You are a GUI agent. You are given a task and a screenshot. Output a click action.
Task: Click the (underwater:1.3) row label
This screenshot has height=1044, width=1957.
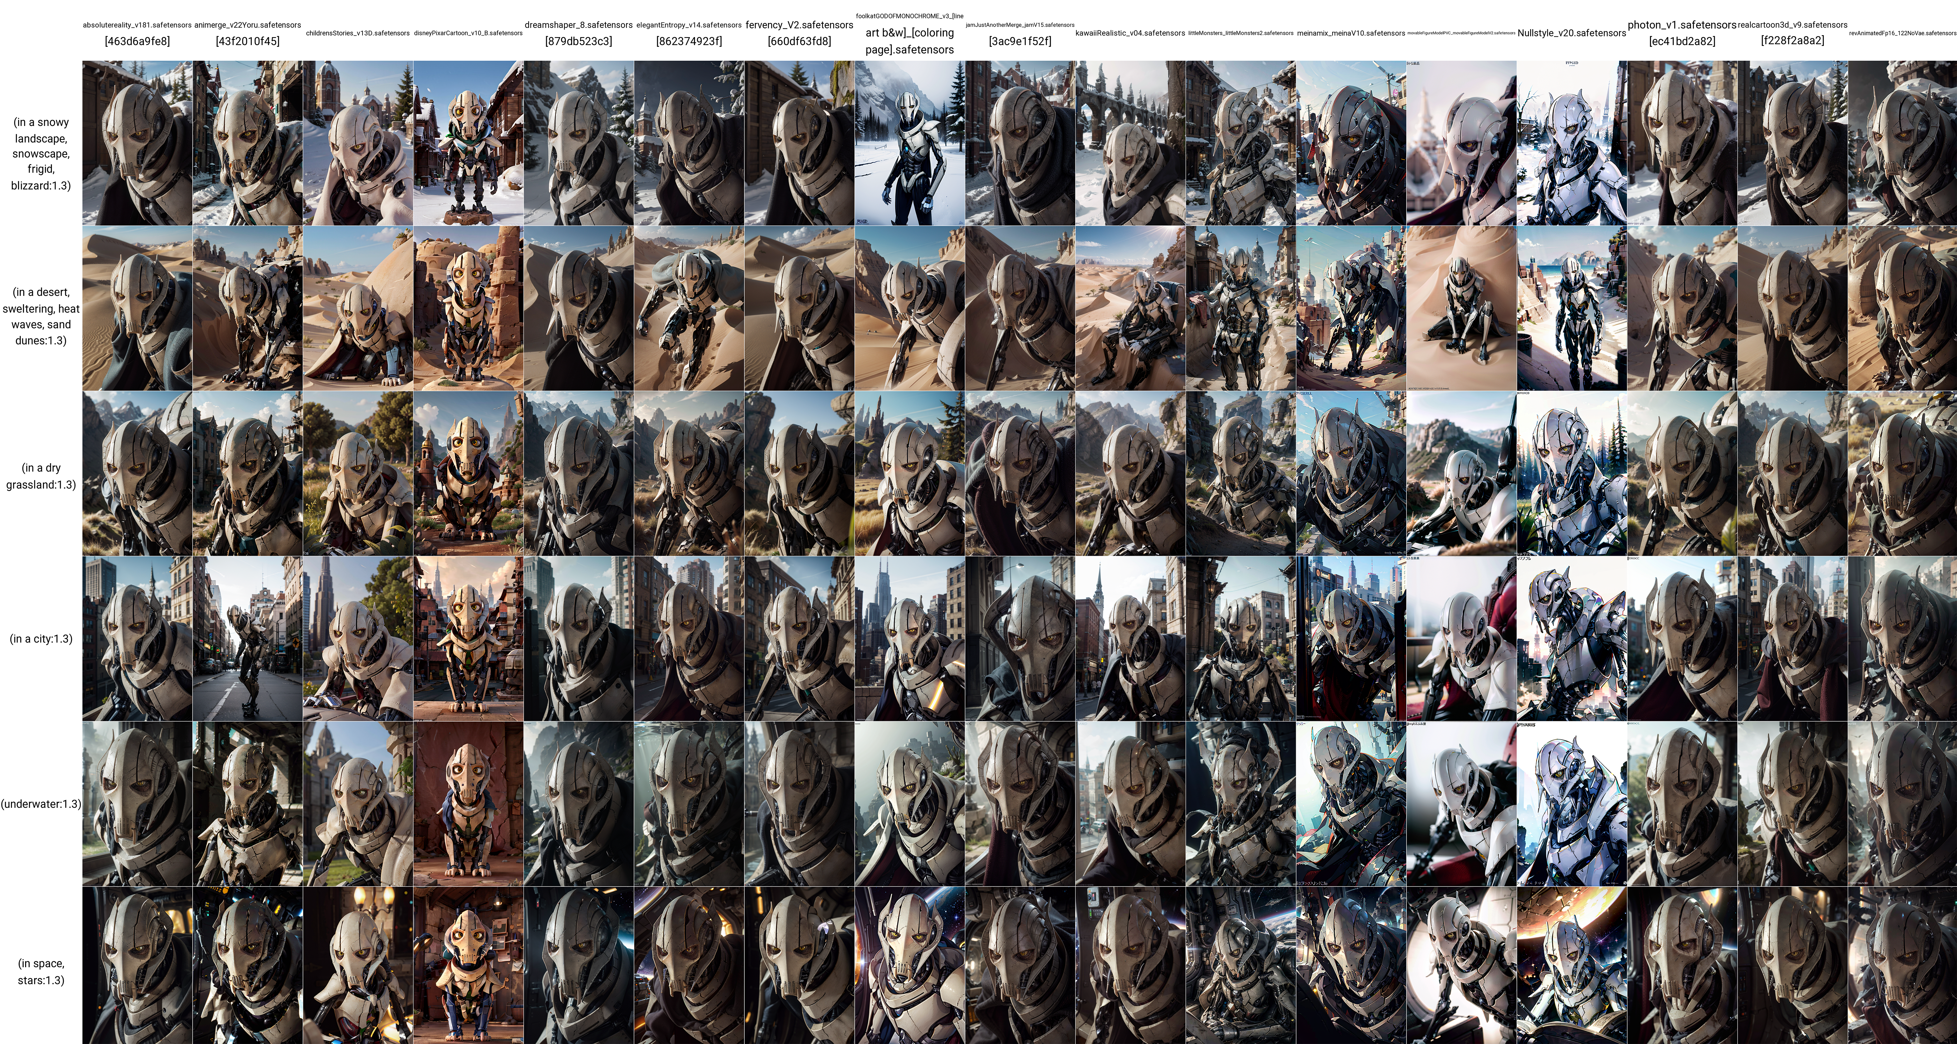click(x=41, y=803)
